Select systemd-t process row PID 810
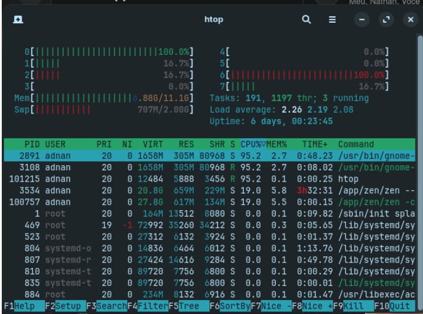This screenshot has width=423, height=314. pos(210,271)
